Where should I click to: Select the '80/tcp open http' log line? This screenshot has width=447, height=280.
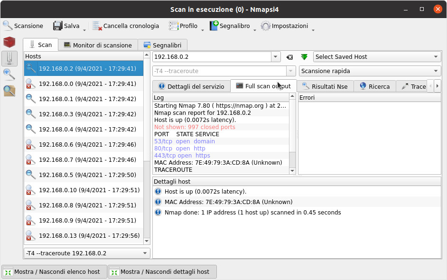coord(221,148)
